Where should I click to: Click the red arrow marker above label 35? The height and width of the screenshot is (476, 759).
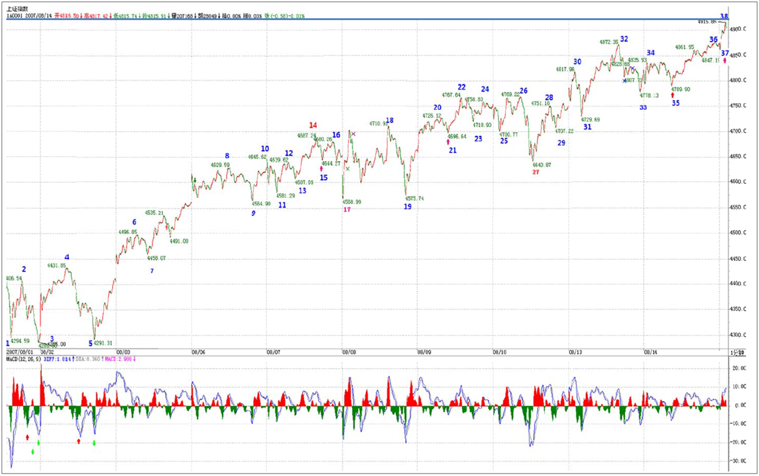(x=672, y=95)
